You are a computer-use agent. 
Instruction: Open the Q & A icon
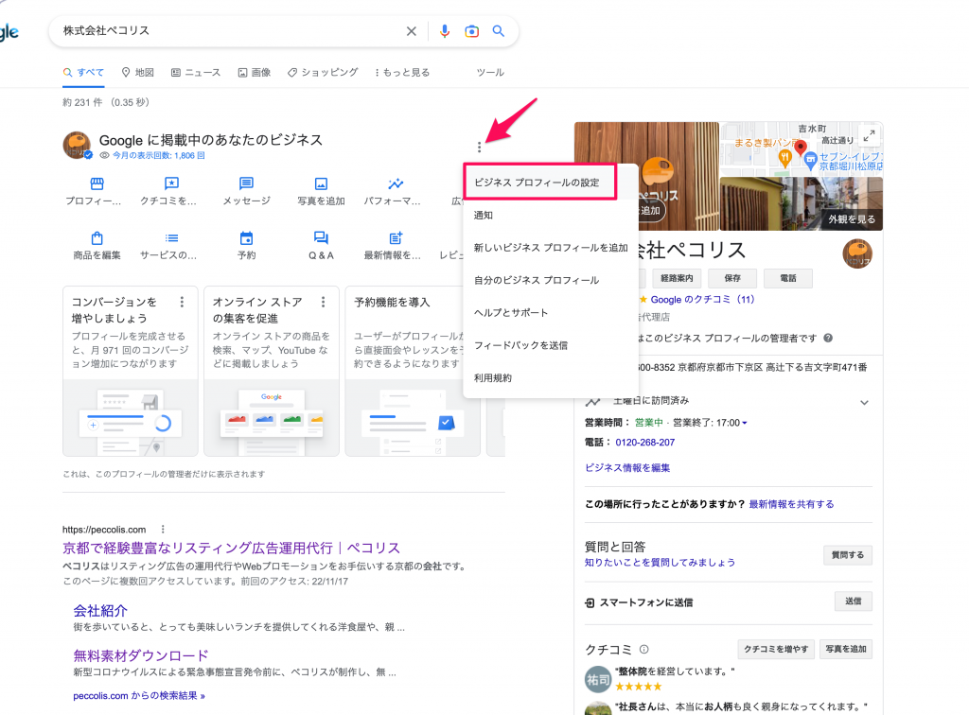[321, 238]
